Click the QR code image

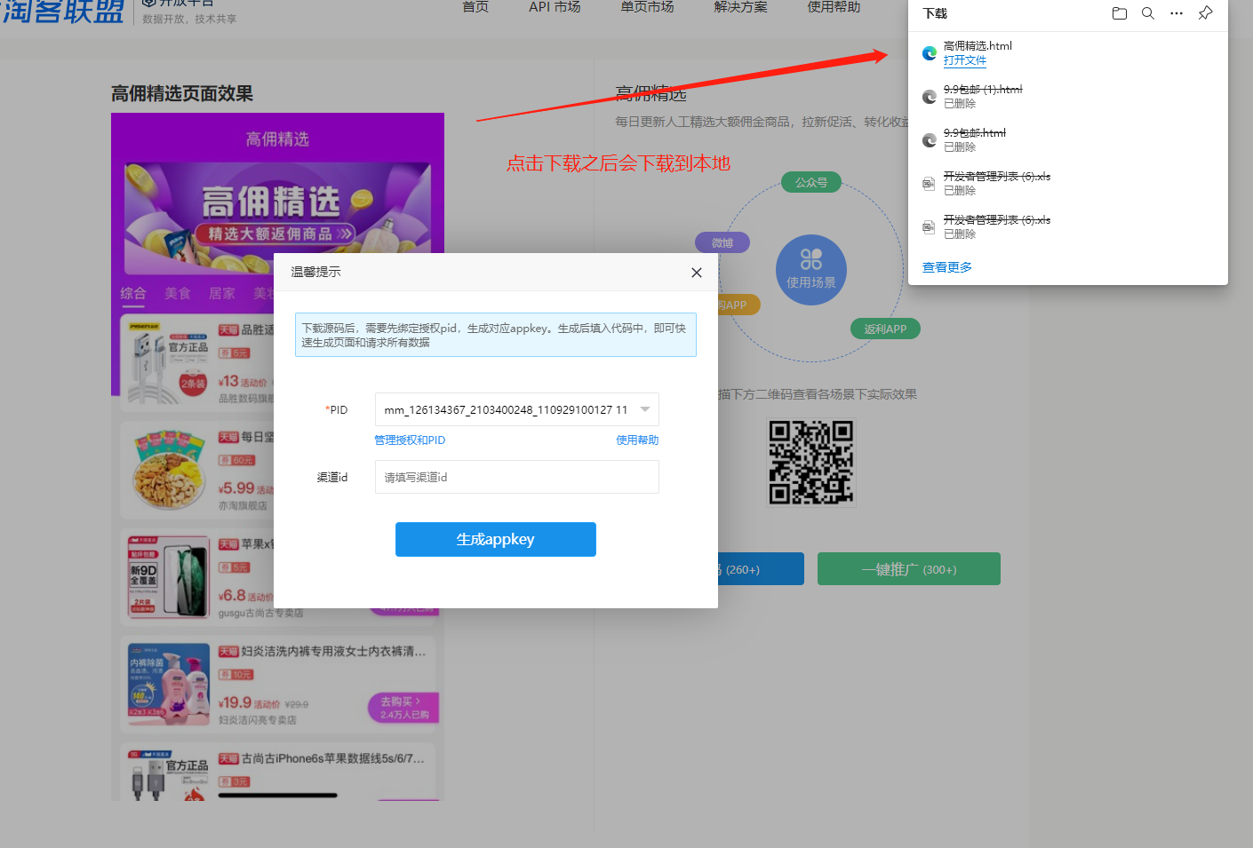(x=810, y=463)
